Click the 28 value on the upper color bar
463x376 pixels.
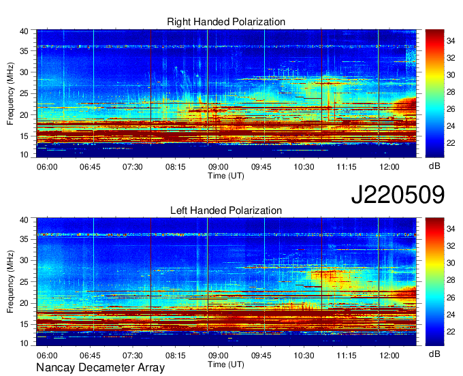point(451,92)
